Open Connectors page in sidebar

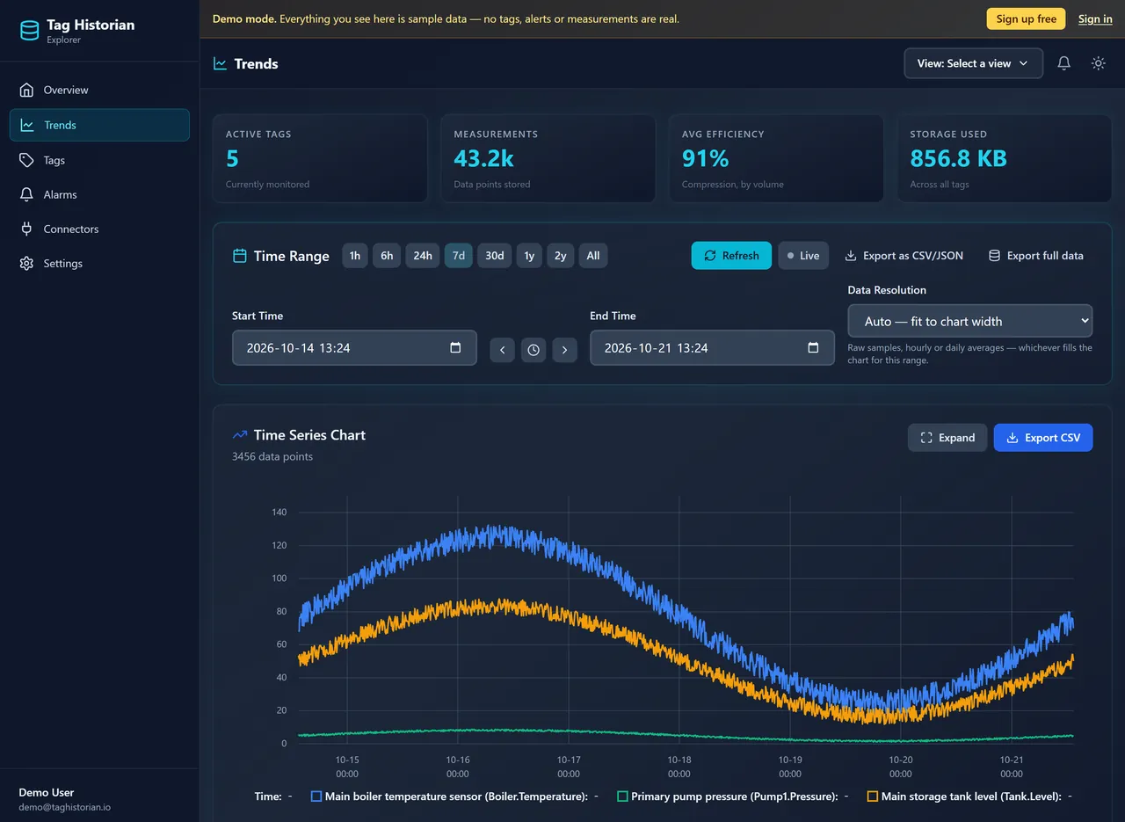(x=99, y=229)
